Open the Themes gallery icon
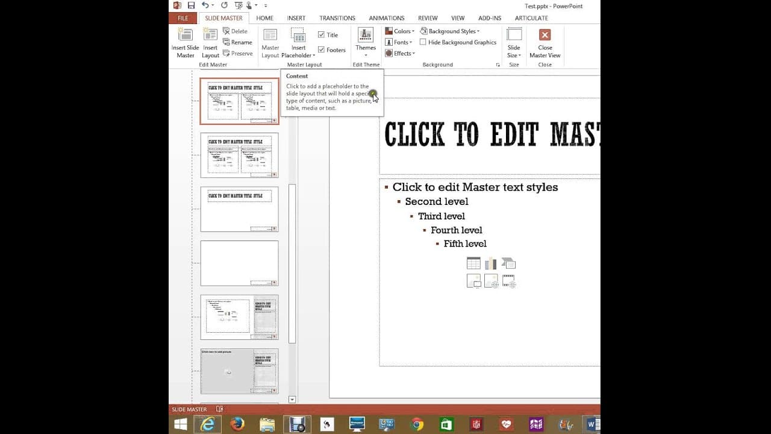This screenshot has height=434, width=771. [x=366, y=35]
